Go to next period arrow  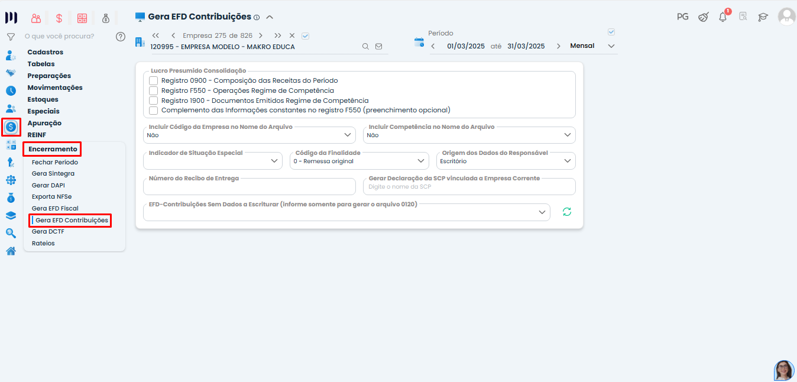coord(558,46)
